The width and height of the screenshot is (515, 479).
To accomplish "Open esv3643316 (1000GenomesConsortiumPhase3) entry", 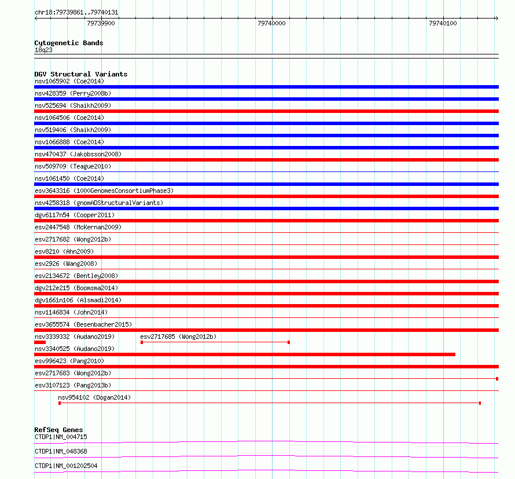I will [x=104, y=191].
